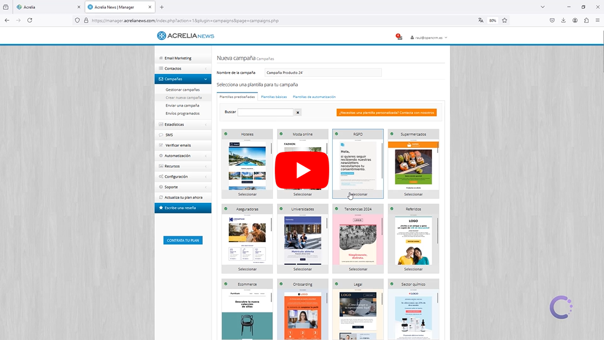Expand the Estadísticas sidebar section
Viewport: 604px width, 340px height.
coord(183,124)
